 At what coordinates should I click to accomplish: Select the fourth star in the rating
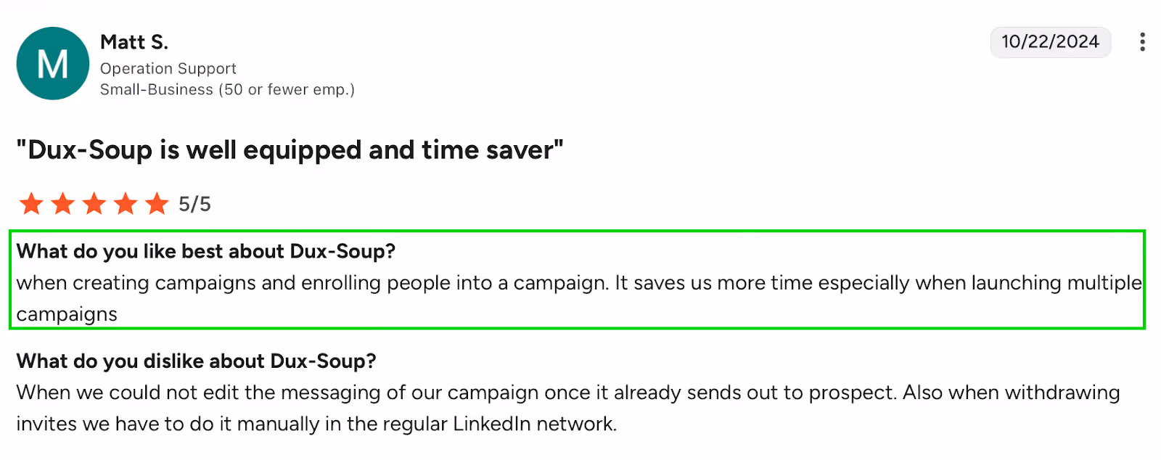(x=125, y=204)
